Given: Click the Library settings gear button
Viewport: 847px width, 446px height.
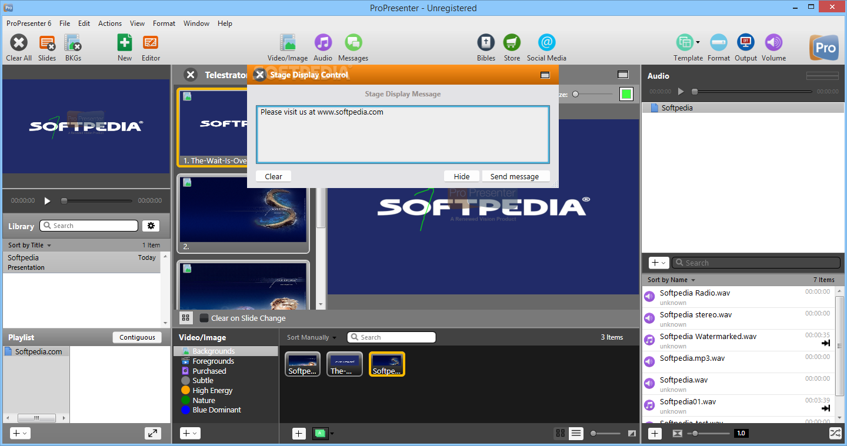Looking at the screenshot, I should [x=151, y=226].
